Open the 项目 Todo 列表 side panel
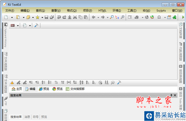This screenshot has width=186, height=121. pyautogui.click(x=180, y=99)
